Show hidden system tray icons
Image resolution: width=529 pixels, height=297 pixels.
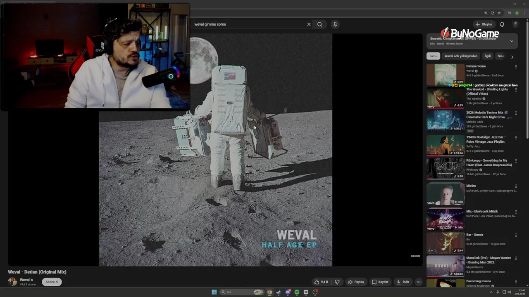491,292
